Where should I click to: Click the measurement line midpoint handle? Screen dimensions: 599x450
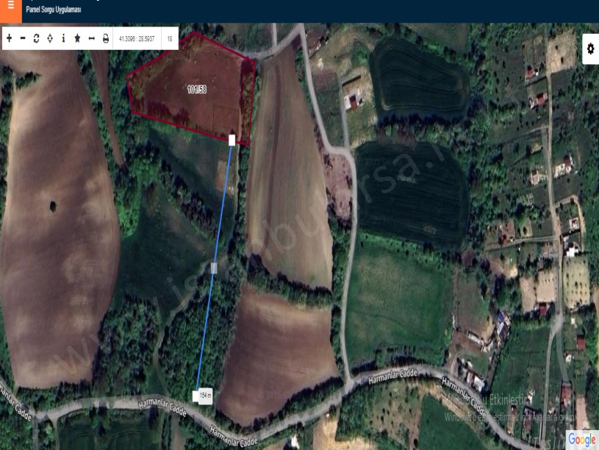point(214,268)
